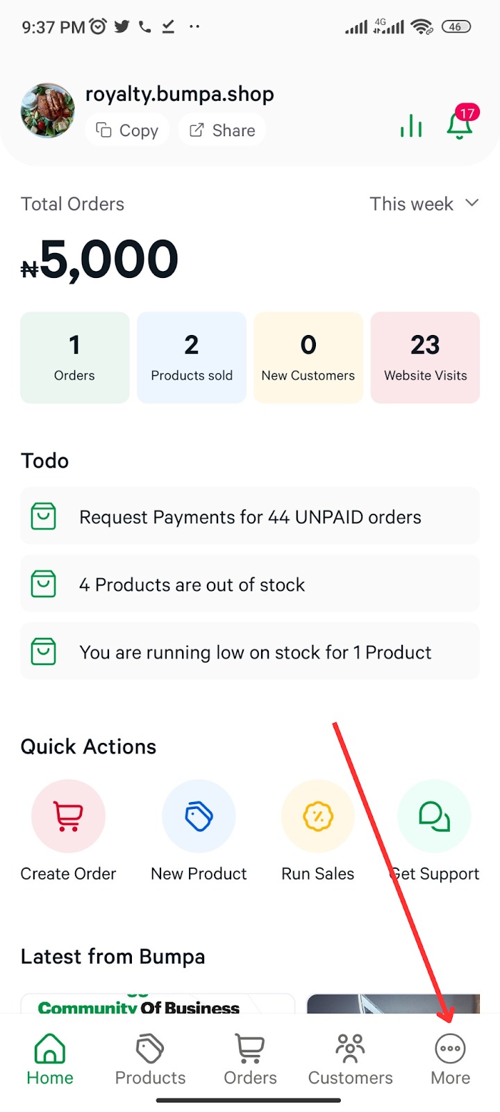View the Website Visits stat card
Screen dimensions: 500x1112
[x=425, y=357]
